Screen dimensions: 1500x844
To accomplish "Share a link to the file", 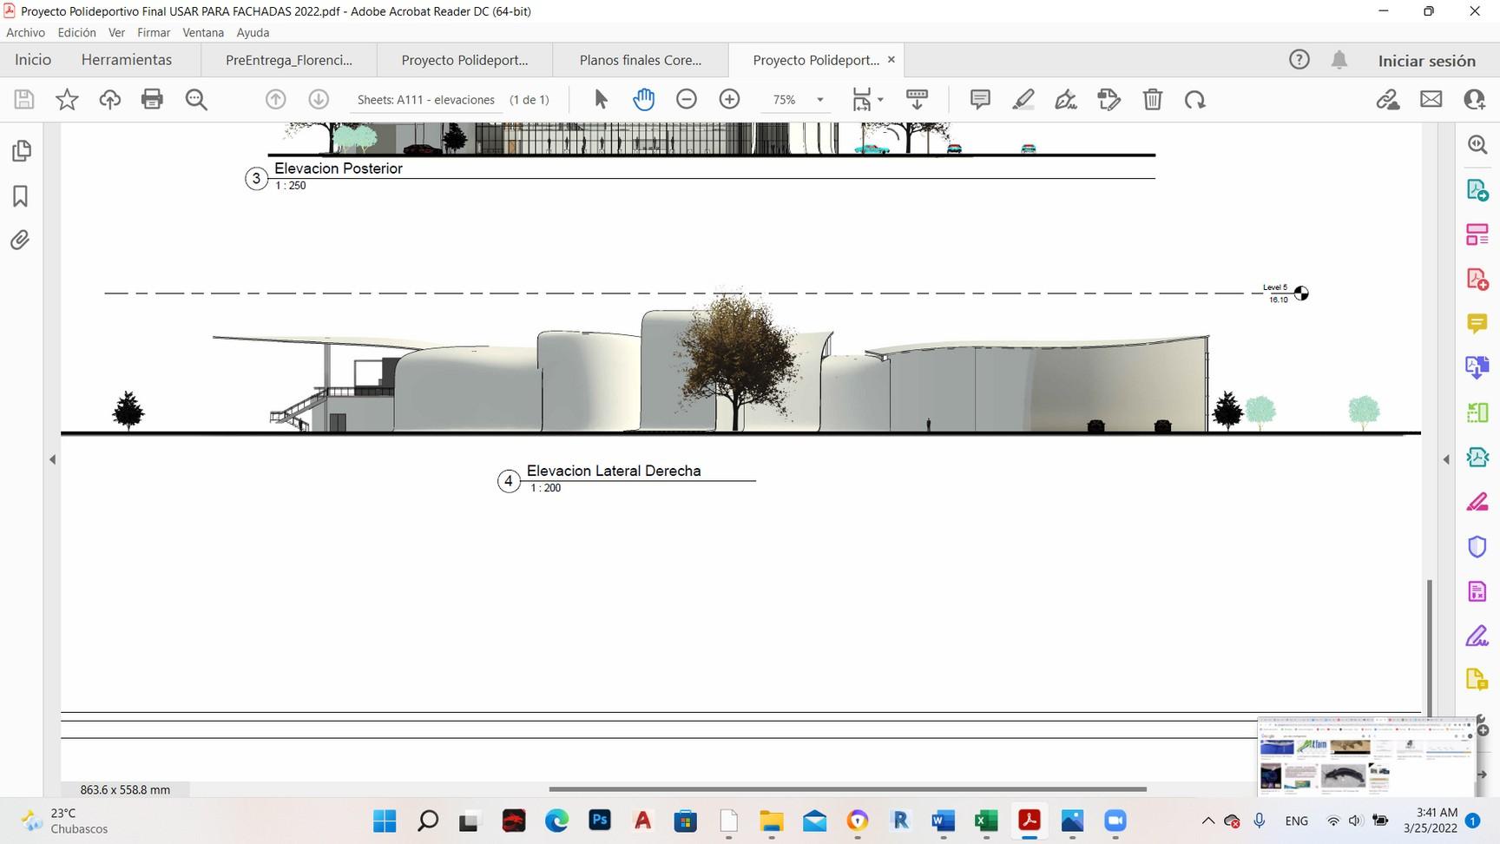I will tap(1388, 100).
